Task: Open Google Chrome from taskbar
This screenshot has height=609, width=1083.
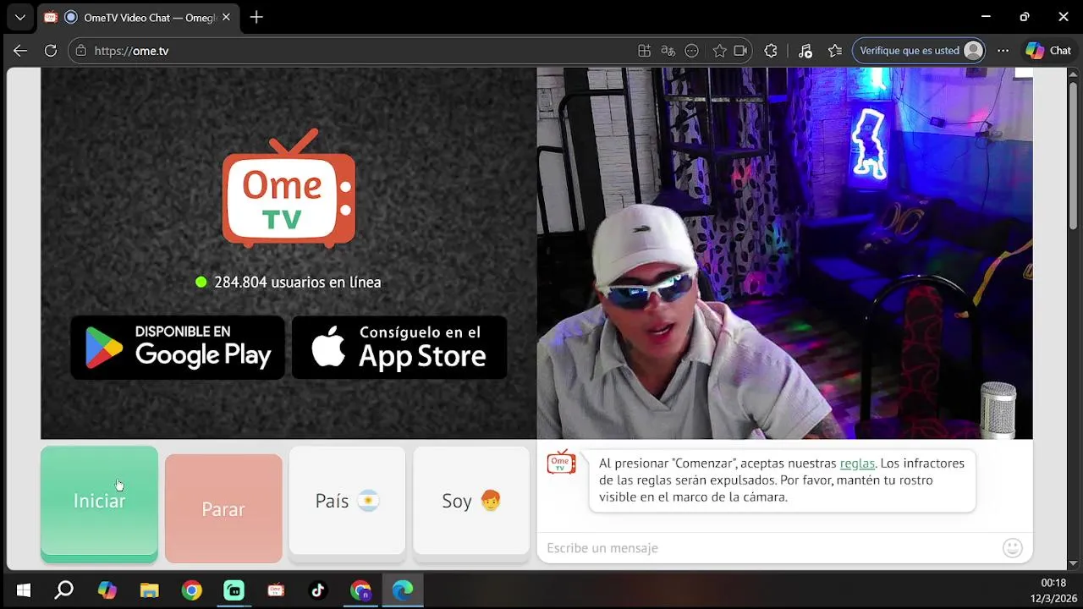Action: (x=191, y=590)
